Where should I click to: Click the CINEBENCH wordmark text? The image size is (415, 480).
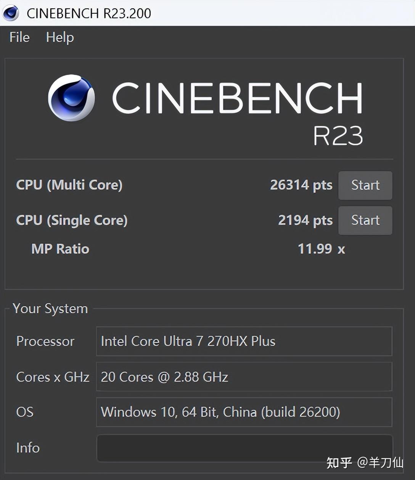(x=237, y=98)
